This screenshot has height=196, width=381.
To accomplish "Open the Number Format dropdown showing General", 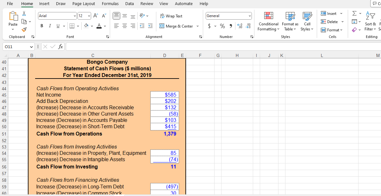I will click(x=228, y=16).
